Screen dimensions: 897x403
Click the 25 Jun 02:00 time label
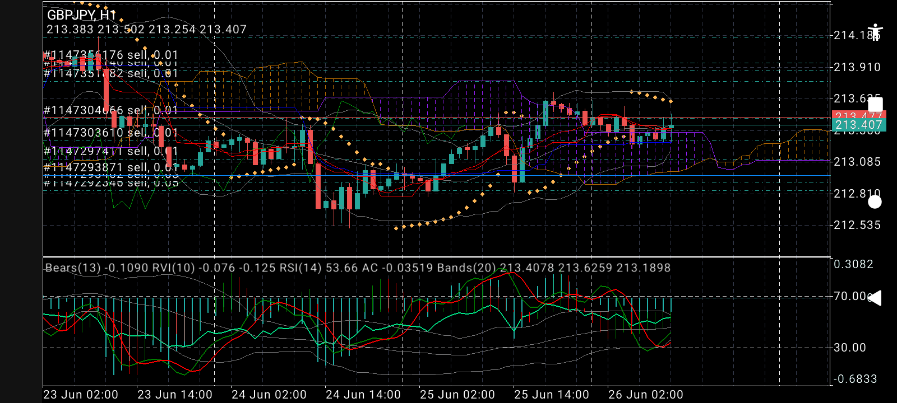coord(457,395)
